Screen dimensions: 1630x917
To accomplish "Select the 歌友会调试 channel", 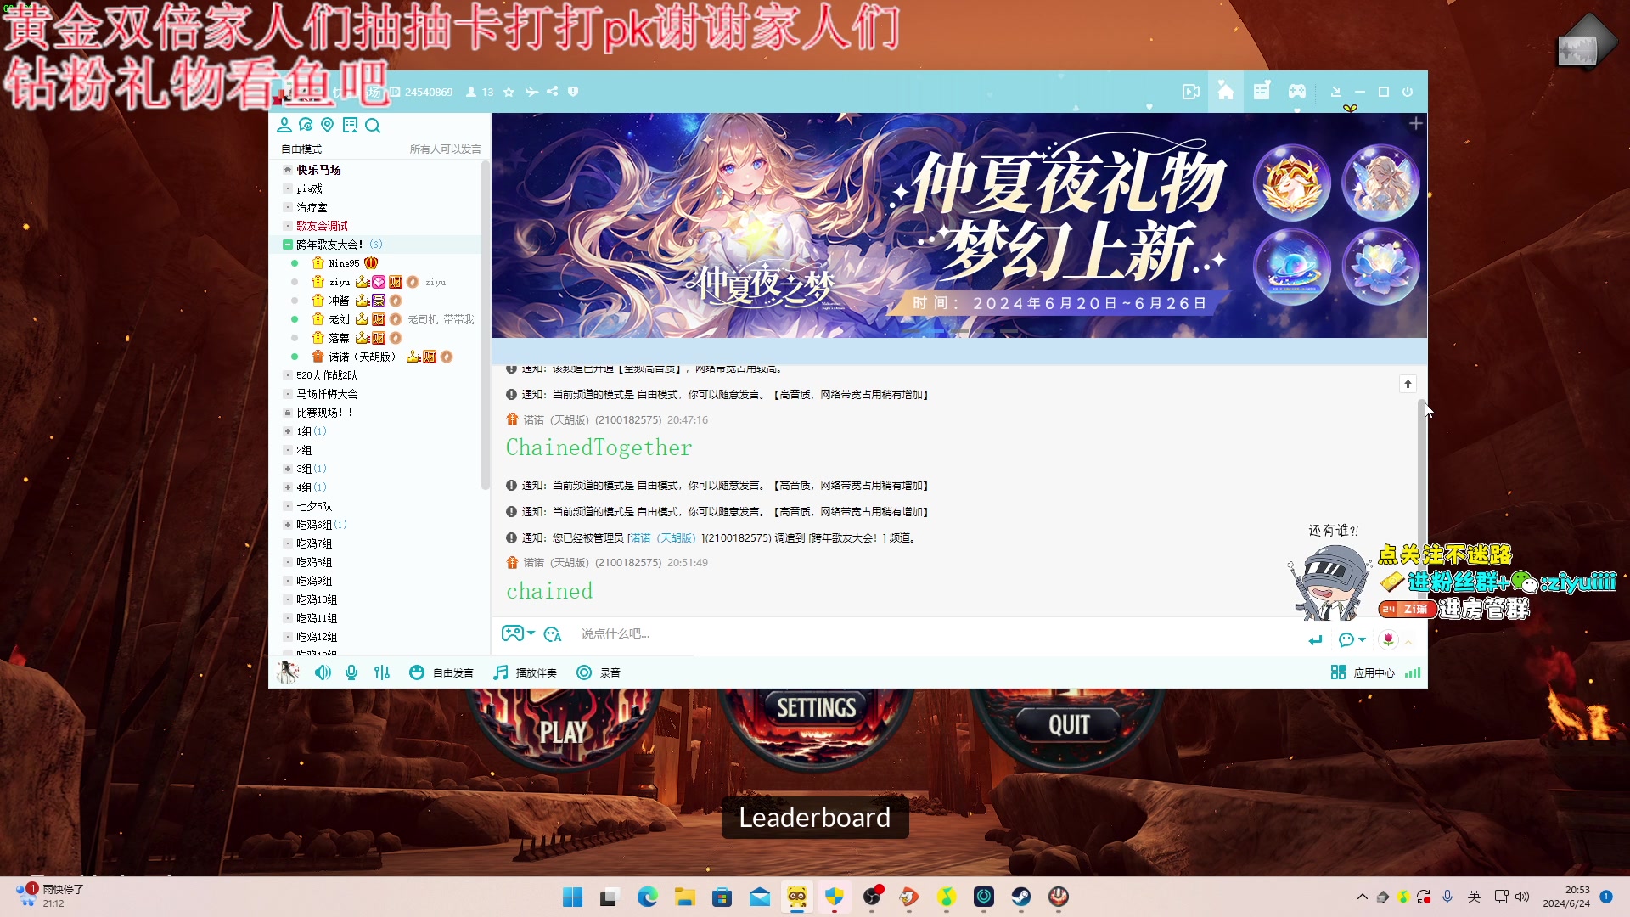I will coord(322,226).
